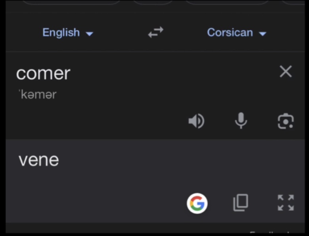Tap the microphone for voice input
This screenshot has height=236, width=309.
pos(241,121)
